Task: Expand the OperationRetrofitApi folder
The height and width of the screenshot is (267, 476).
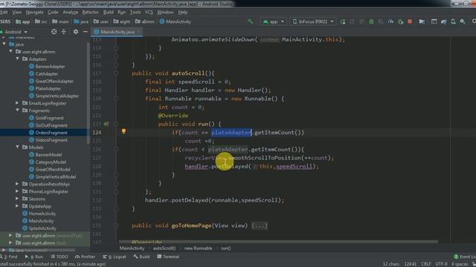Action: tap(17, 184)
